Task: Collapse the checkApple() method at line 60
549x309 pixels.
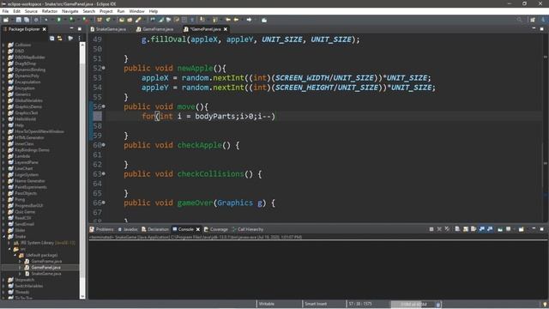Action: pyautogui.click(x=103, y=145)
